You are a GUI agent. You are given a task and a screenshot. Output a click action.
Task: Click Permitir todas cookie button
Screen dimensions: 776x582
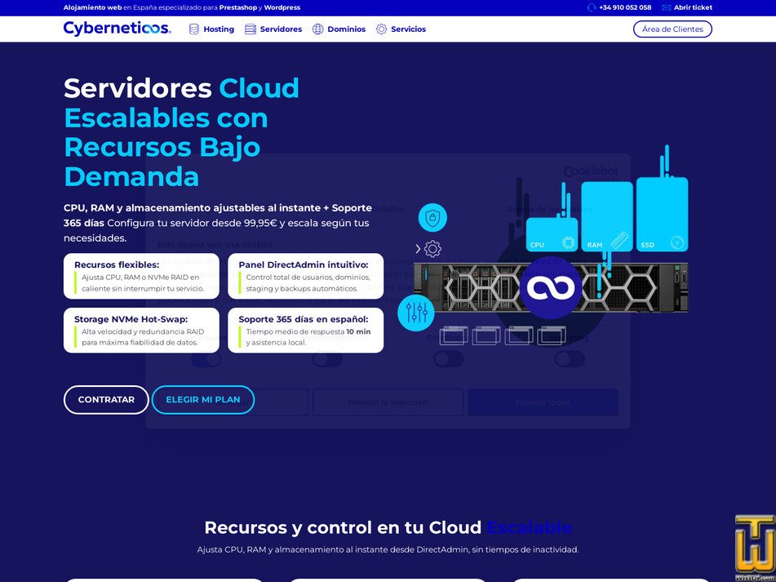[543, 402]
